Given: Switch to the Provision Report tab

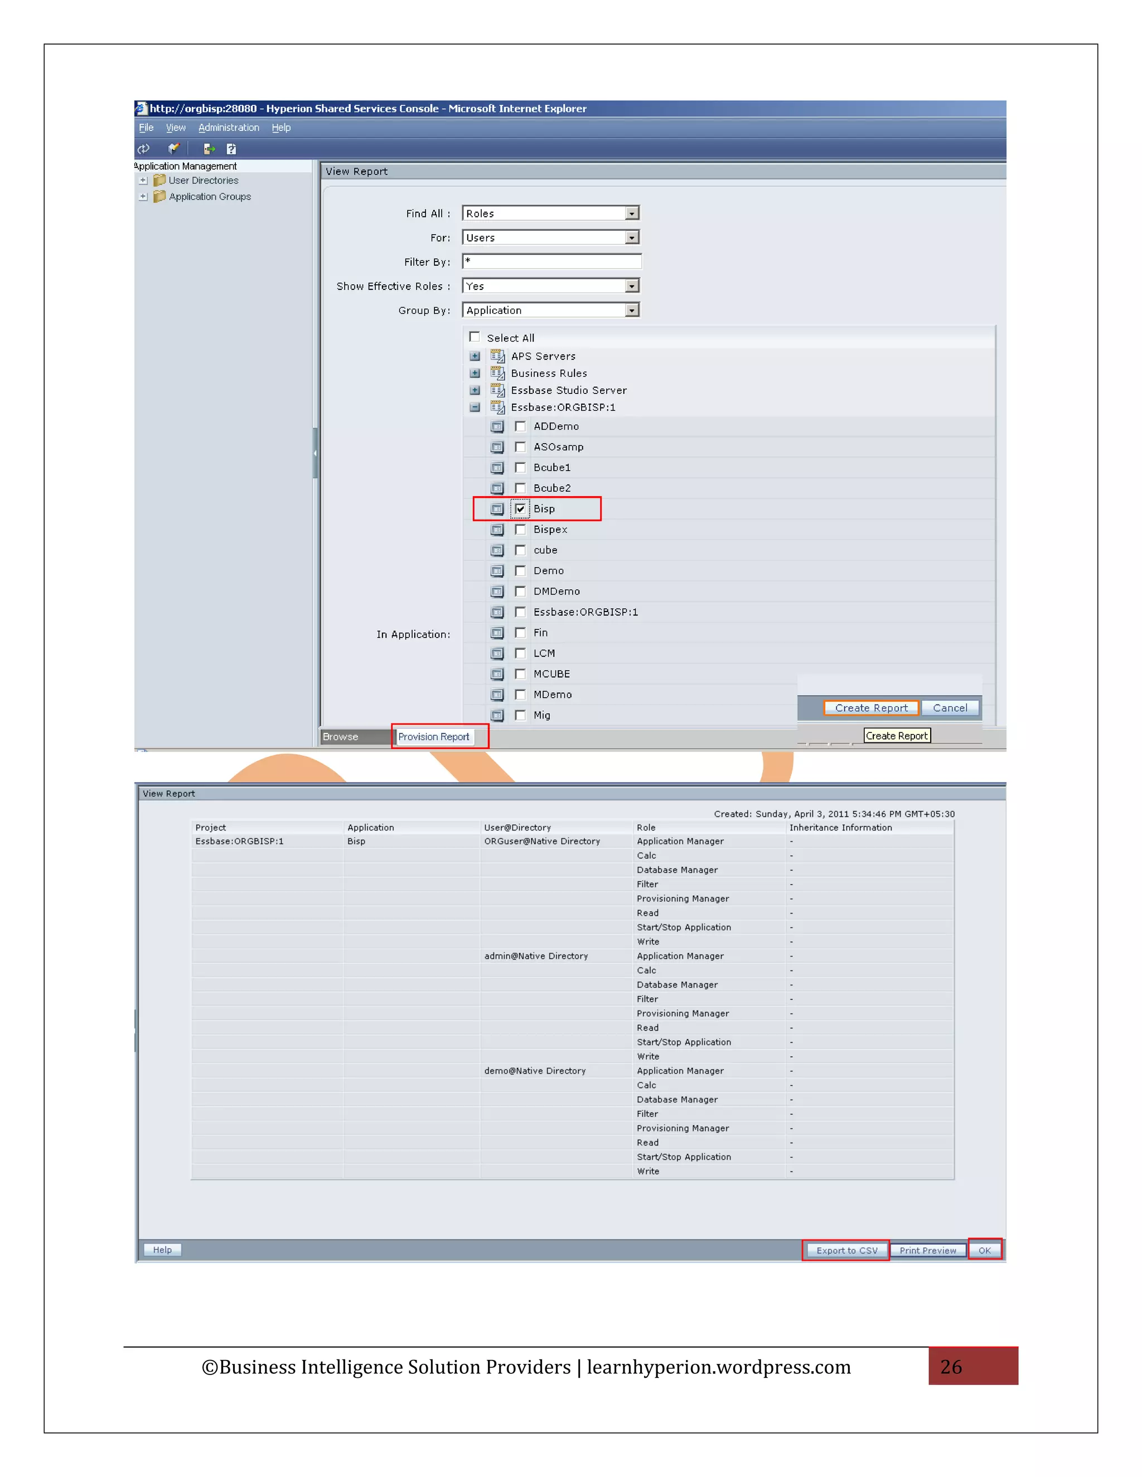Looking at the screenshot, I should [x=434, y=736].
